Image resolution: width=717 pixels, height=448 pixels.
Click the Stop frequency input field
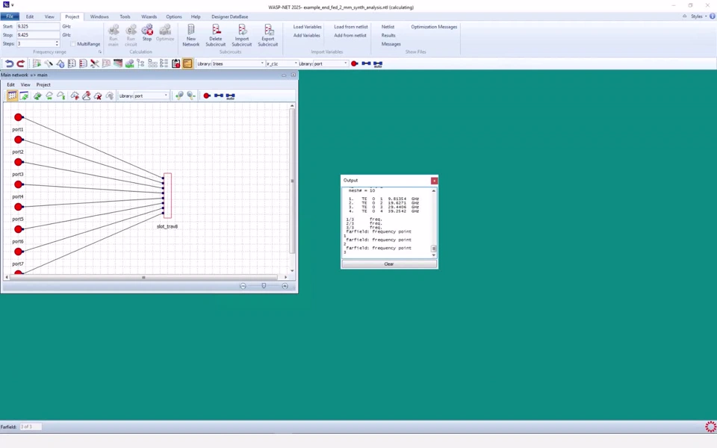38,35
